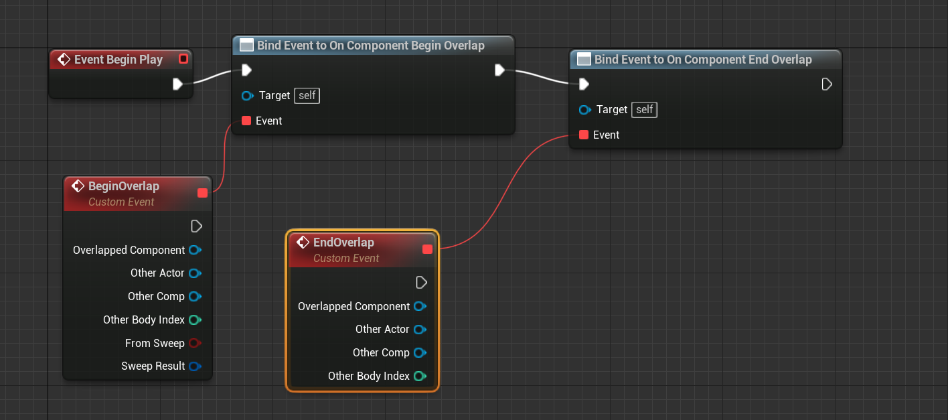Click the From Sweep boolean pin
This screenshot has height=420, width=948.
(195, 343)
